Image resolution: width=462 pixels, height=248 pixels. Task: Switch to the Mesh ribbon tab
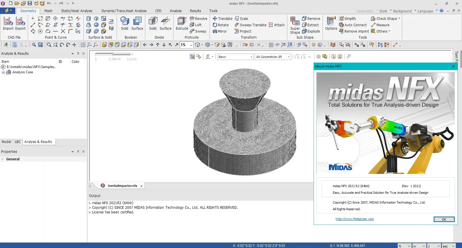pos(49,11)
